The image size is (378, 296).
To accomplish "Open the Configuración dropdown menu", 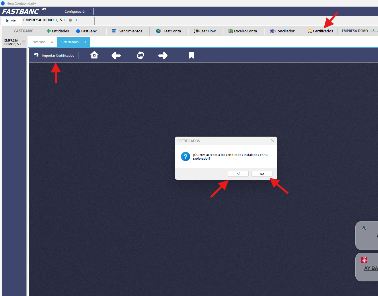I will pyautogui.click(x=78, y=11).
